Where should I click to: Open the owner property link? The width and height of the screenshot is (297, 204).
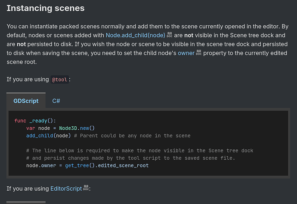point(186,53)
